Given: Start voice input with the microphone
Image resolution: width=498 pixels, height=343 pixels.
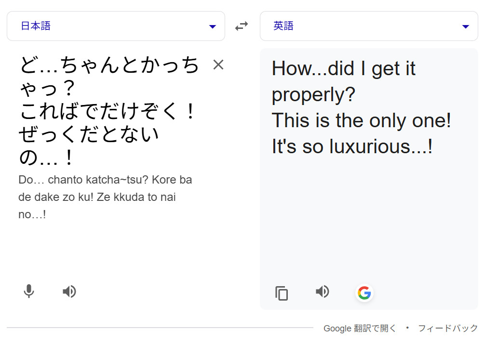Looking at the screenshot, I should click(x=29, y=291).
